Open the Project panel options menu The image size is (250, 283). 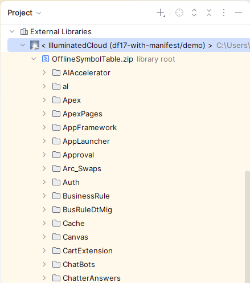pos(224,13)
